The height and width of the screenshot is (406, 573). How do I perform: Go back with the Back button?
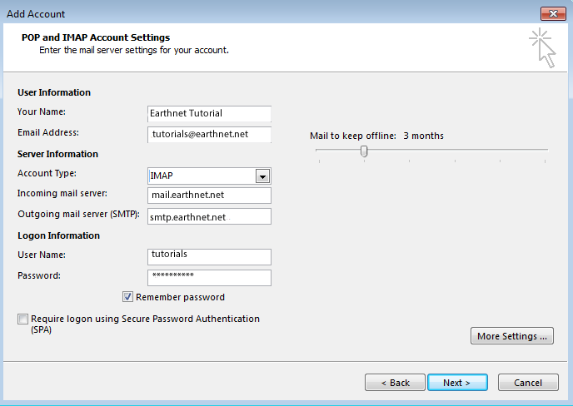pyautogui.click(x=395, y=382)
